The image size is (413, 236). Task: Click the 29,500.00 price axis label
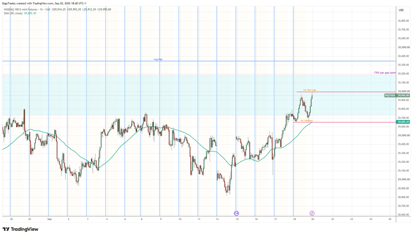(404, 136)
